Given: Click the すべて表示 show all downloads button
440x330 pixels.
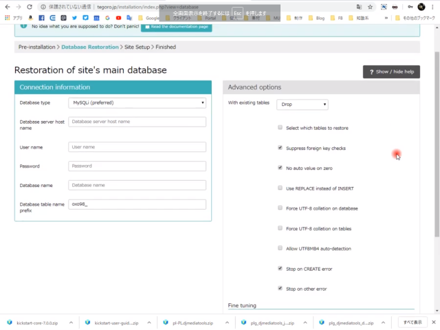Looking at the screenshot, I should pyautogui.click(x=412, y=322).
